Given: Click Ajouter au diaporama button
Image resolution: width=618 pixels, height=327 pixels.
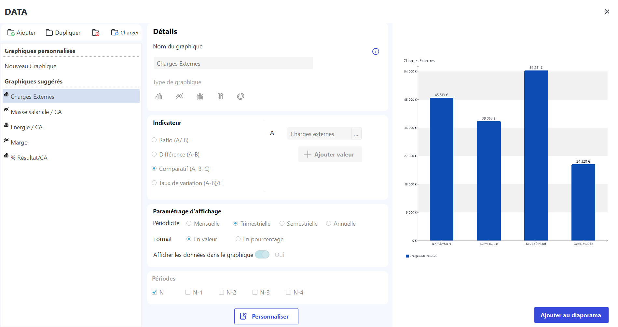Looking at the screenshot, I should click(571, 315).
